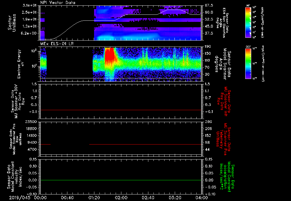
Task: Click the 9400 tick label
Action: 33,143
